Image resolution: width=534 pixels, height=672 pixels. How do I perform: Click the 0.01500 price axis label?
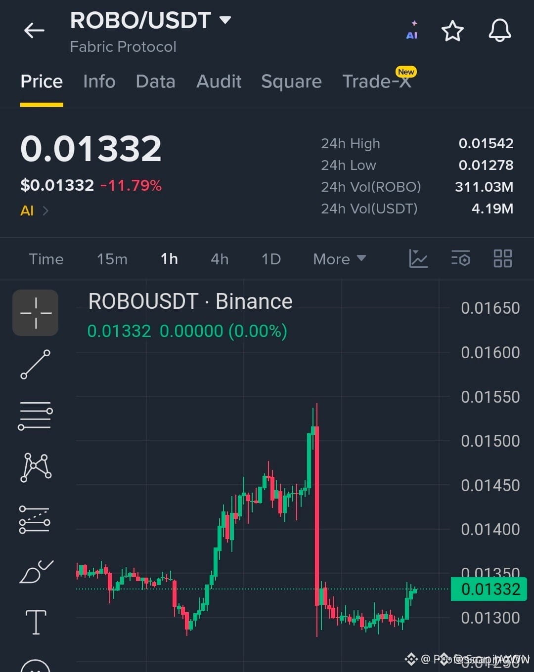490,441
